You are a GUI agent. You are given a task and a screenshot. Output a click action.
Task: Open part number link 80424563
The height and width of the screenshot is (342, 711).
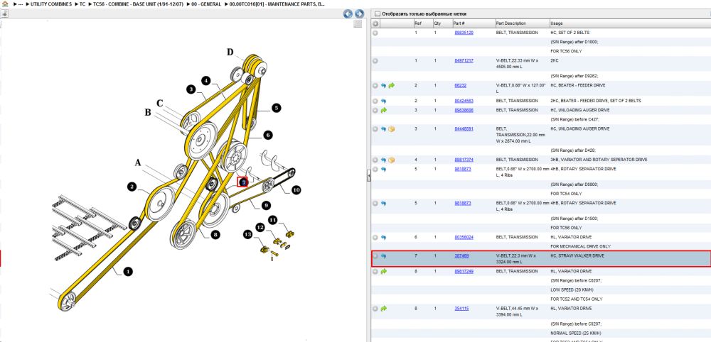pyautogui.click(x=464, y=101)
